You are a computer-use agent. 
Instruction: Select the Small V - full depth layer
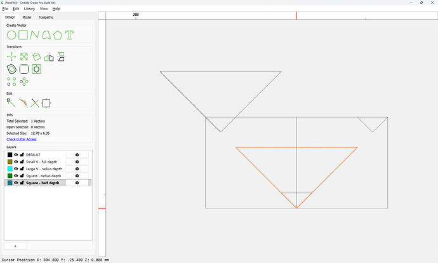[42, 162]
